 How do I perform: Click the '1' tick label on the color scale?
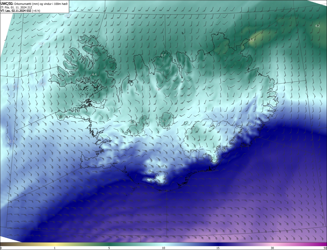coord(55,248)
